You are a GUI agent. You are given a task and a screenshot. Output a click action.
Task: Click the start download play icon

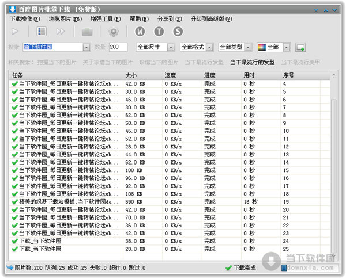15,32
